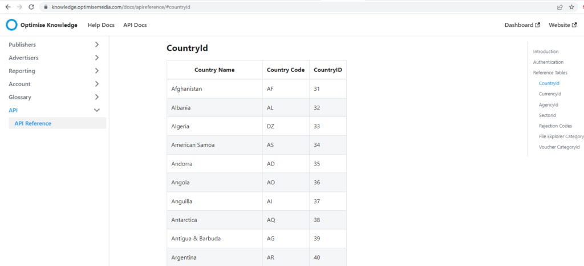The width and height of the screenshot is (584, 266).
Task: Go to Rejection Codes section link
Action: point(555,126)
